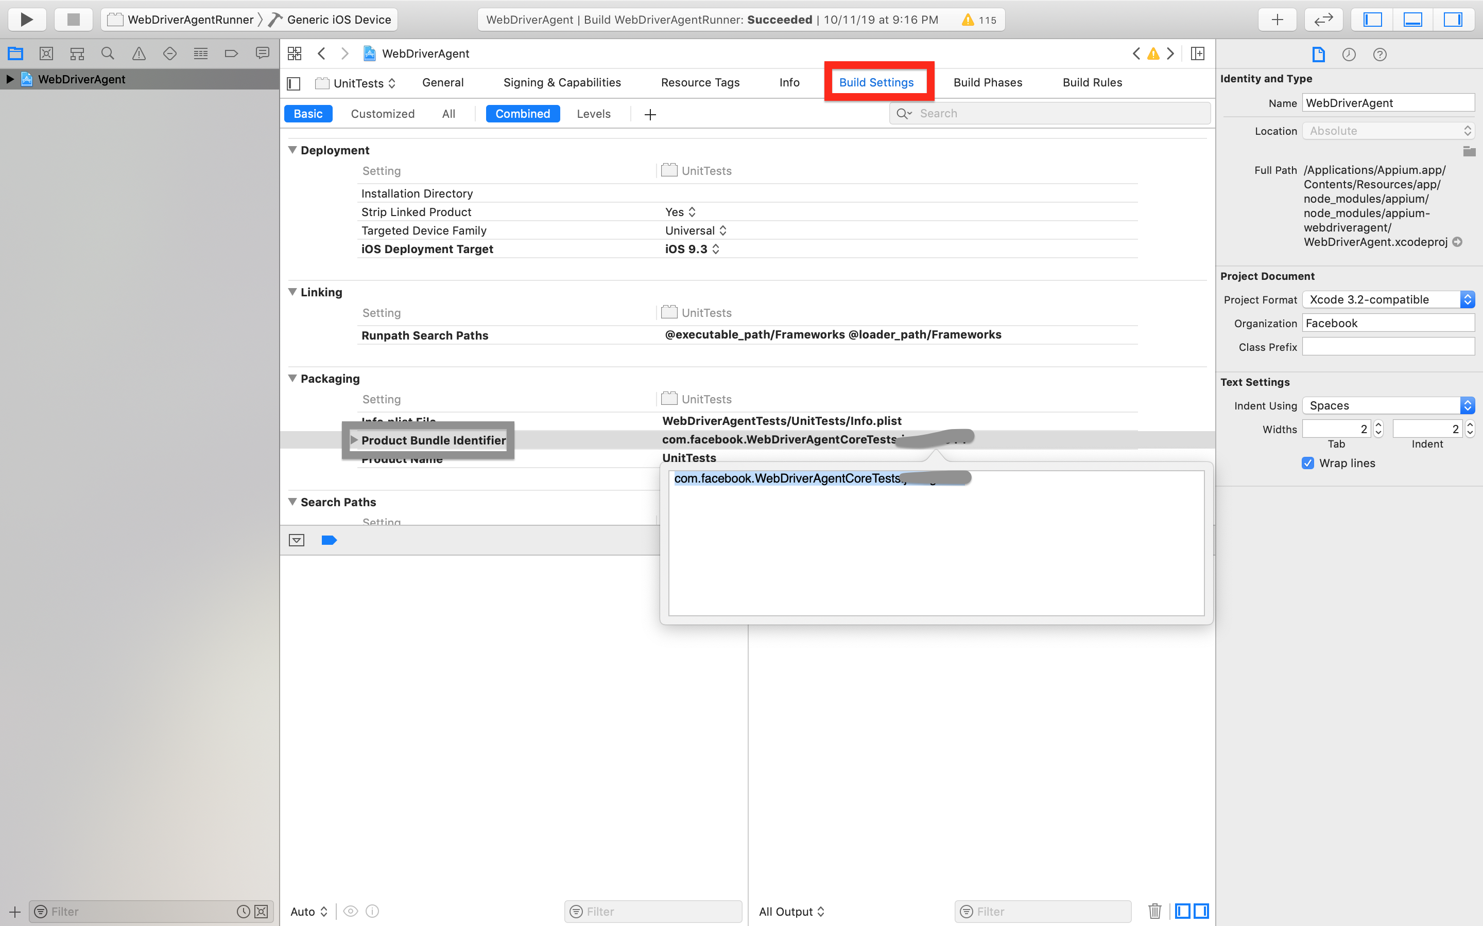Select the Levels view button
Screen dimensions: 1483x926
point(593,114)
